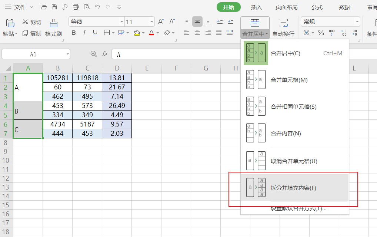Increase font size with A+ icon
The width and height of the screenshot is (377, 237).
[x=160, y=22]
